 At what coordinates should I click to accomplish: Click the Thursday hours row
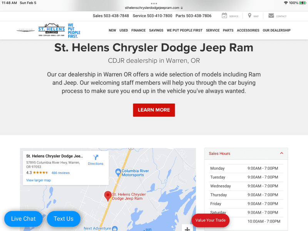[246, 195]
